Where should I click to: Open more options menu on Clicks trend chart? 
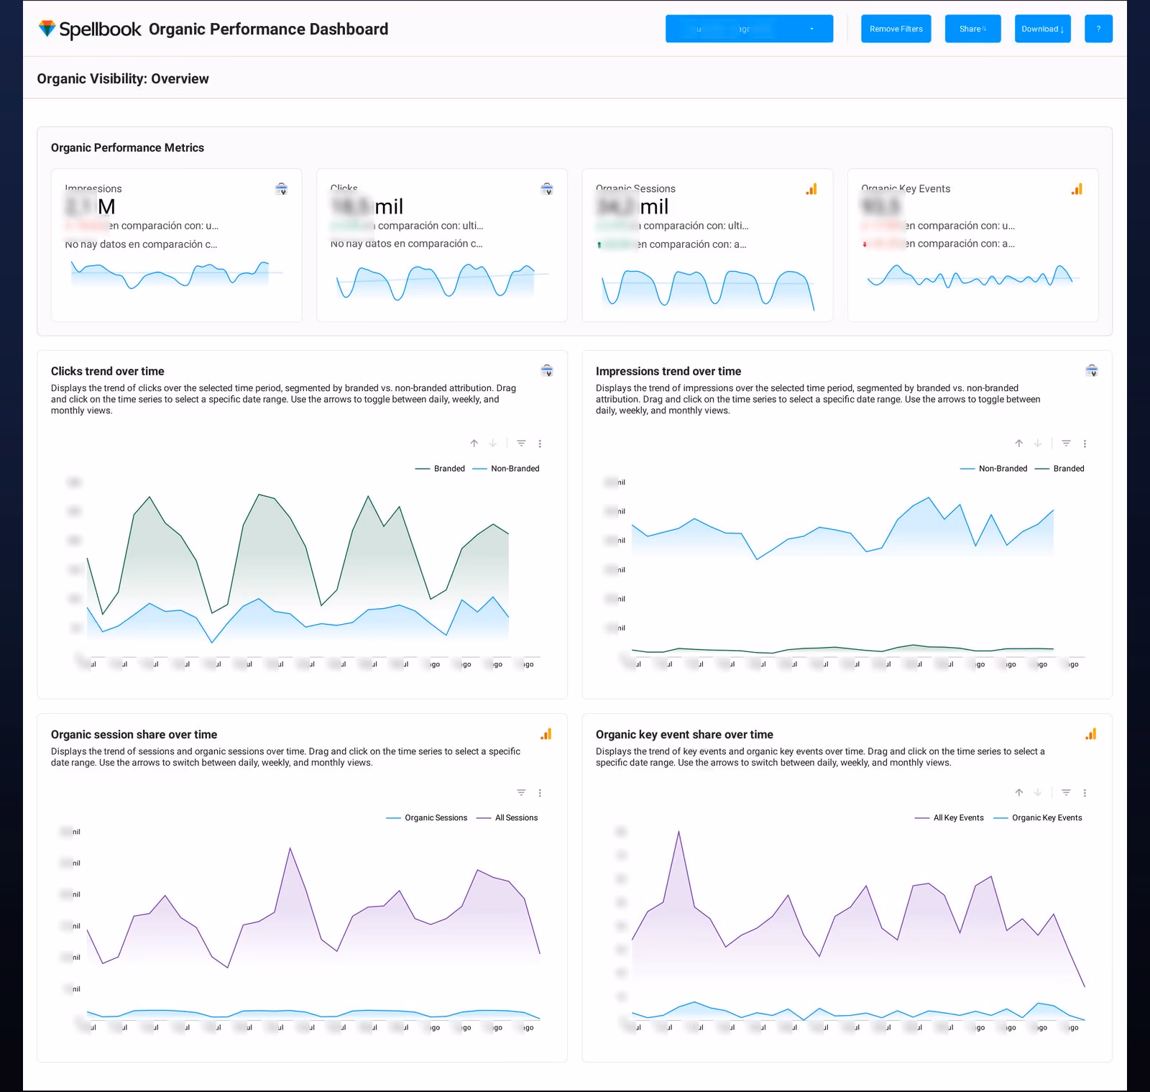tap(540, 444)
